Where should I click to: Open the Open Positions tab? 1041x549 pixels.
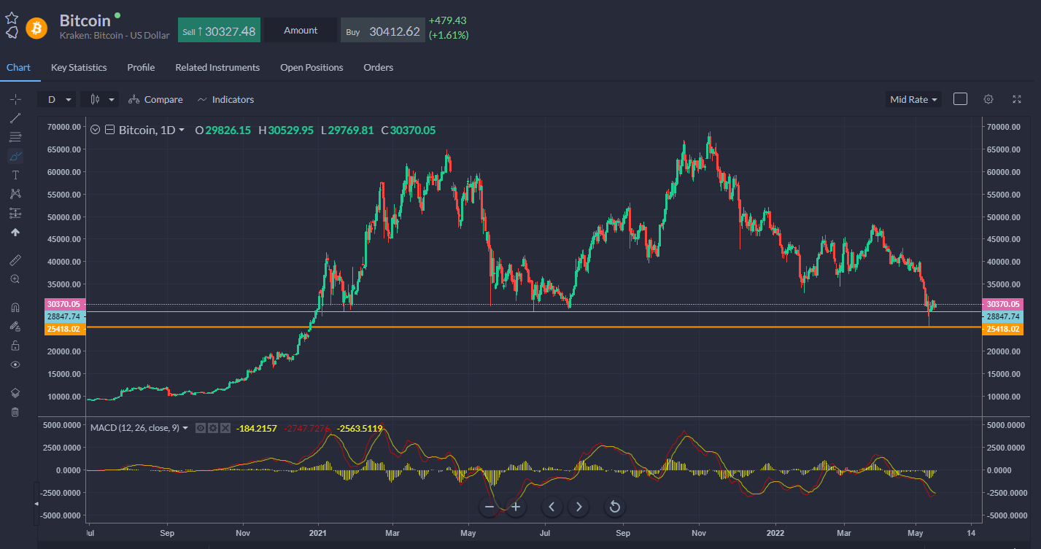coord(311,67)
